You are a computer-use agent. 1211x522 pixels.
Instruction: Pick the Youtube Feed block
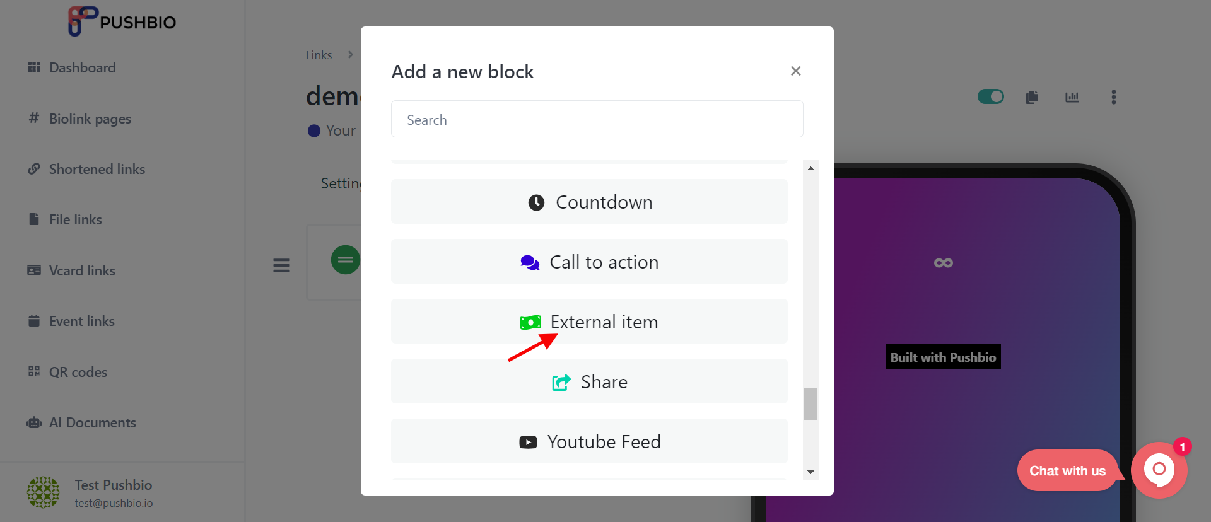pyautogui.click(x=589, y=441)
